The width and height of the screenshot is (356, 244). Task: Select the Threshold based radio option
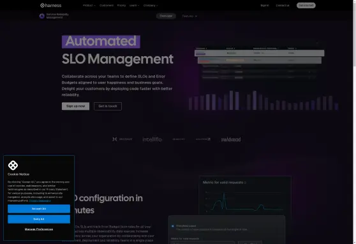coord(172,226)
